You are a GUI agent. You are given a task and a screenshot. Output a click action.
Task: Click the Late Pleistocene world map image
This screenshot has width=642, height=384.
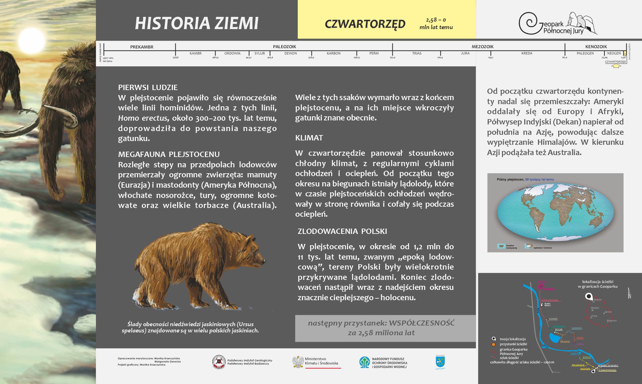click(x=555, y=213)
